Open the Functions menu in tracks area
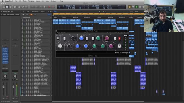Viewport: 184px width, 103px height. (x=35, y=12)
